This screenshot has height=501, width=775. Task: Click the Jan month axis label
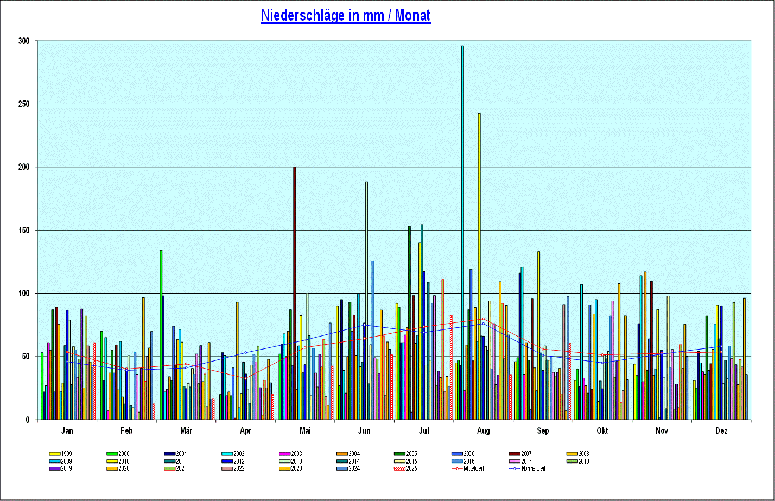(67, 431)
